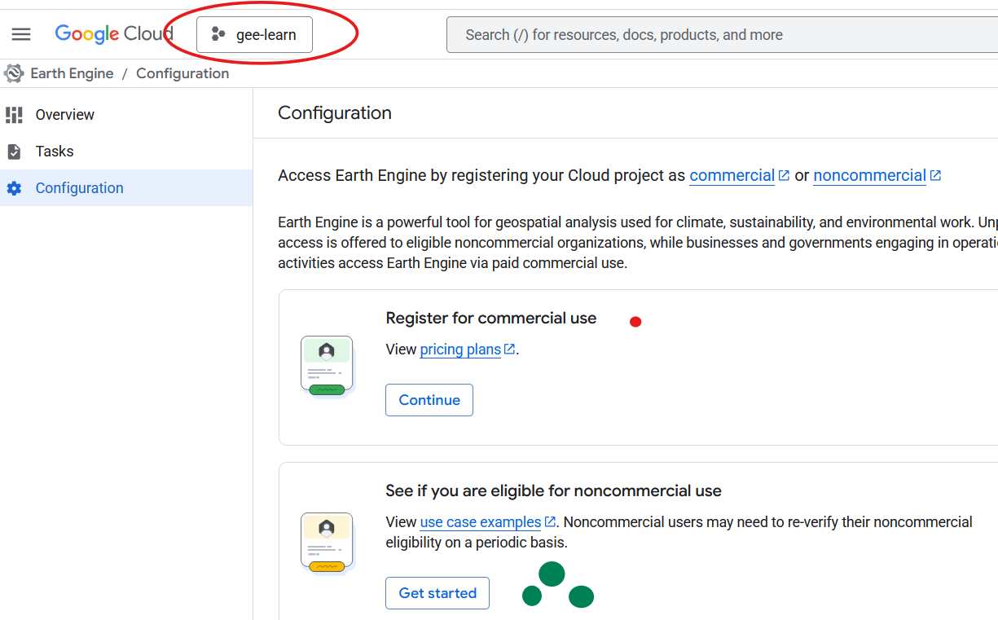Open the pricing plans link
998x620 pixels.
coord(460,350)
